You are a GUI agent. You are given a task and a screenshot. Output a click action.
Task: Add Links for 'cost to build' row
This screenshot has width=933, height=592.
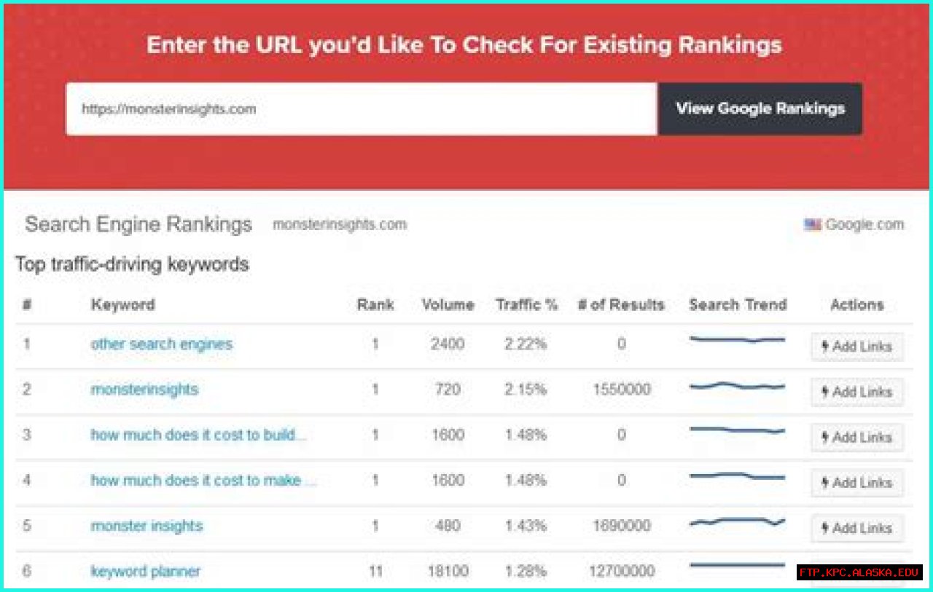pyautogui.click(x=857, y=437)
